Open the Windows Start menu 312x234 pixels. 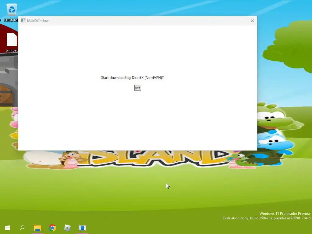tap(7, 228)
